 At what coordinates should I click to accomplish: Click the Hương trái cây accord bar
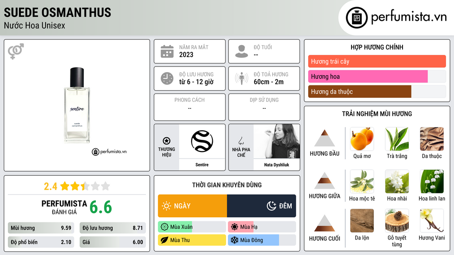377,61
